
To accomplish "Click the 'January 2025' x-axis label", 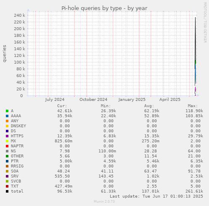I will pyautogui.click(x=132, y=100).
